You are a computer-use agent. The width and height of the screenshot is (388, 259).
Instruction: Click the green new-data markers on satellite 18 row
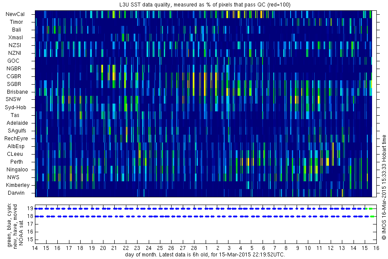click(x=372, y=216)
